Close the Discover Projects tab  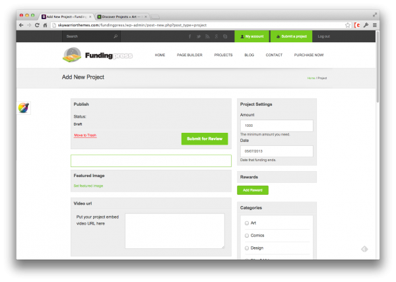click(x=145, y=17)
